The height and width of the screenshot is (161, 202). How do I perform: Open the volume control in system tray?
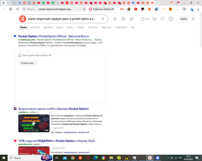[x=172, y=158]
